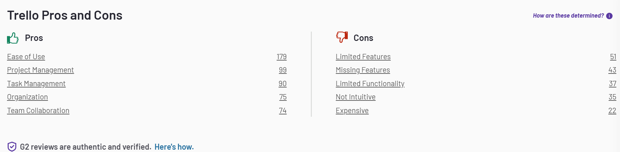620x152 pixels.
Task: Click the Here's how link
Action: (174, 147)
